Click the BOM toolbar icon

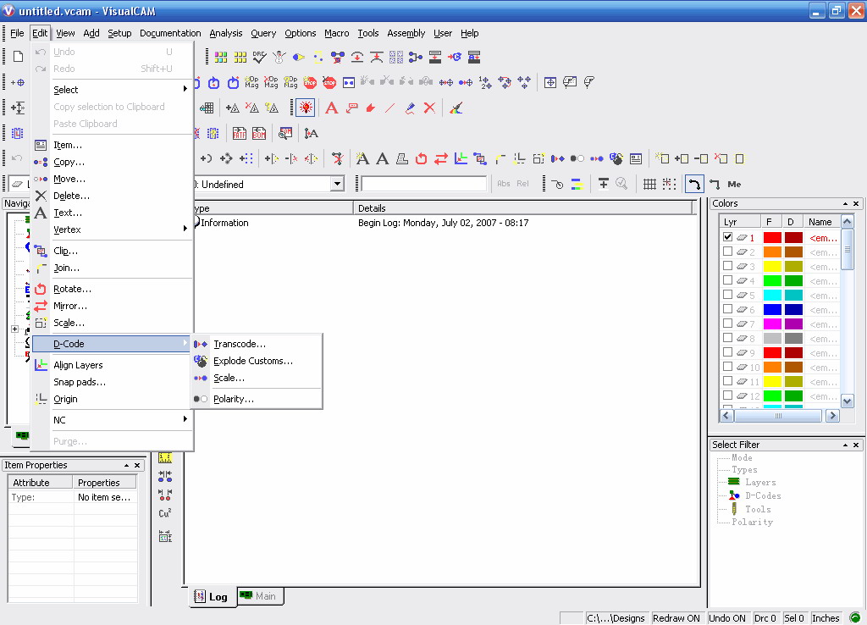(259, 133)
